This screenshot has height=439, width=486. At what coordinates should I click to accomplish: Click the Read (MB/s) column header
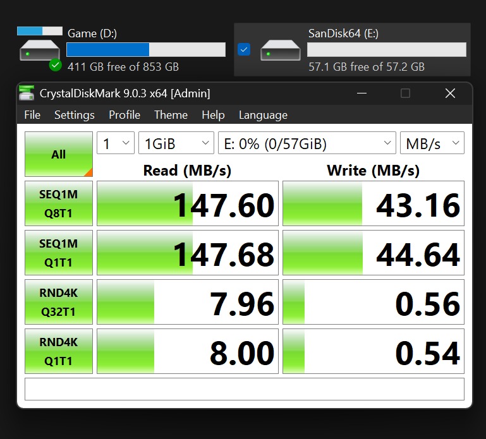click(x=187, y=171)
